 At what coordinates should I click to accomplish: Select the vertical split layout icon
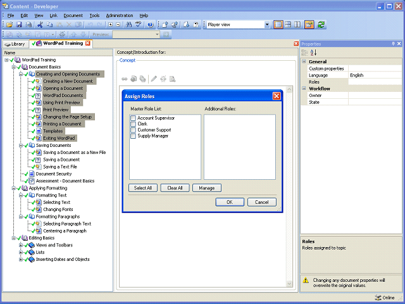pos(297,25)
